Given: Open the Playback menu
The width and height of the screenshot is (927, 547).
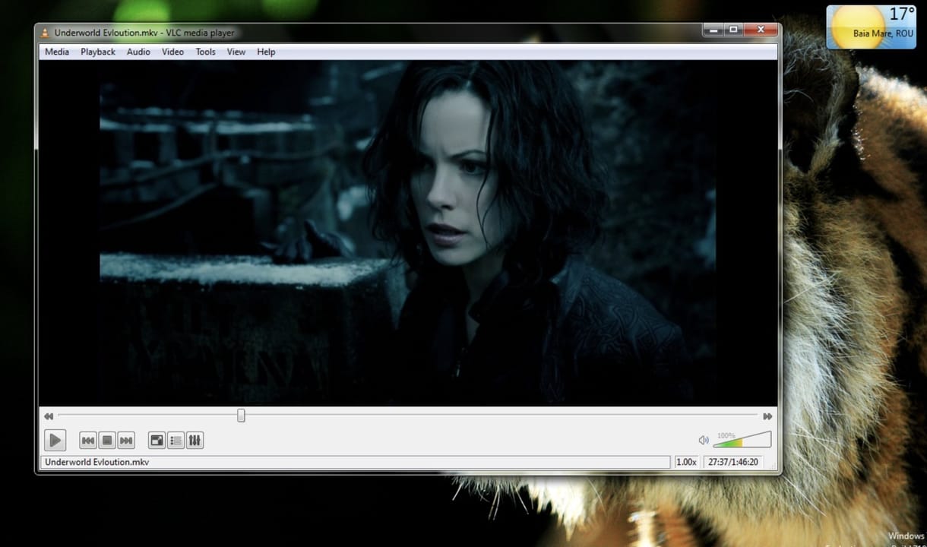Looking at the screenshot, I should click(x=98, y=52).
